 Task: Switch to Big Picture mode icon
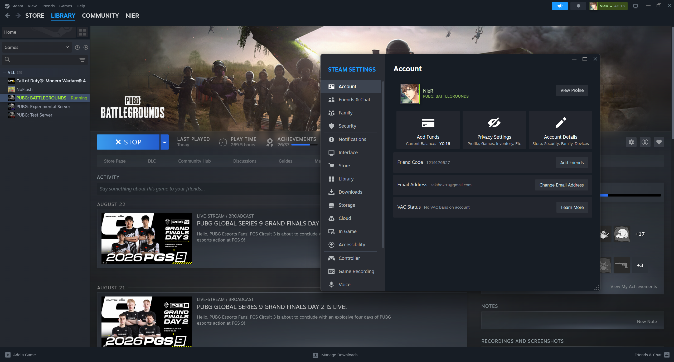(636, 6)
